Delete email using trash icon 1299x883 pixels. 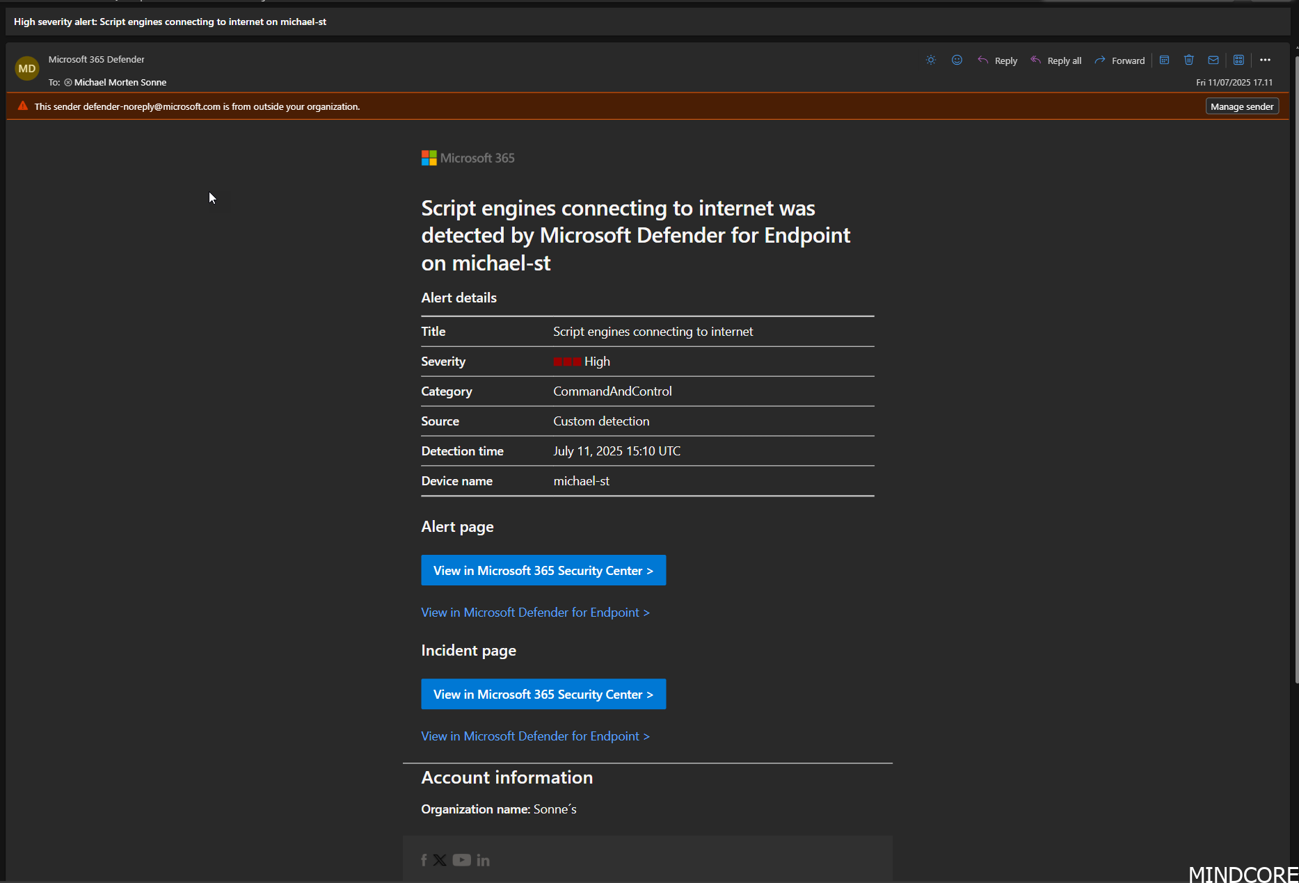(1189, 60)
